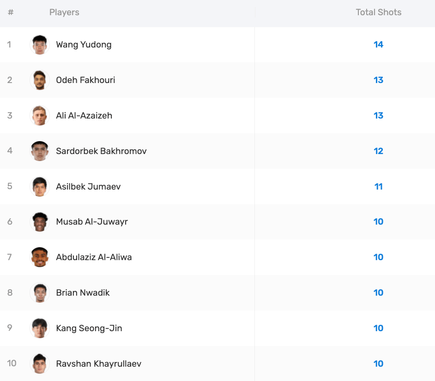The height and width of the screenshot is (381, 435).
Task: Click the Players column header
Action: pyautogui.click(x=64, y=12)
